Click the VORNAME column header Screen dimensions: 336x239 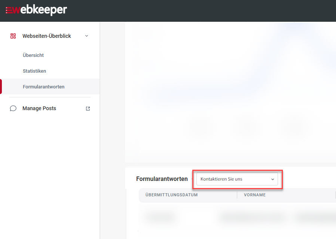[254, 195]
